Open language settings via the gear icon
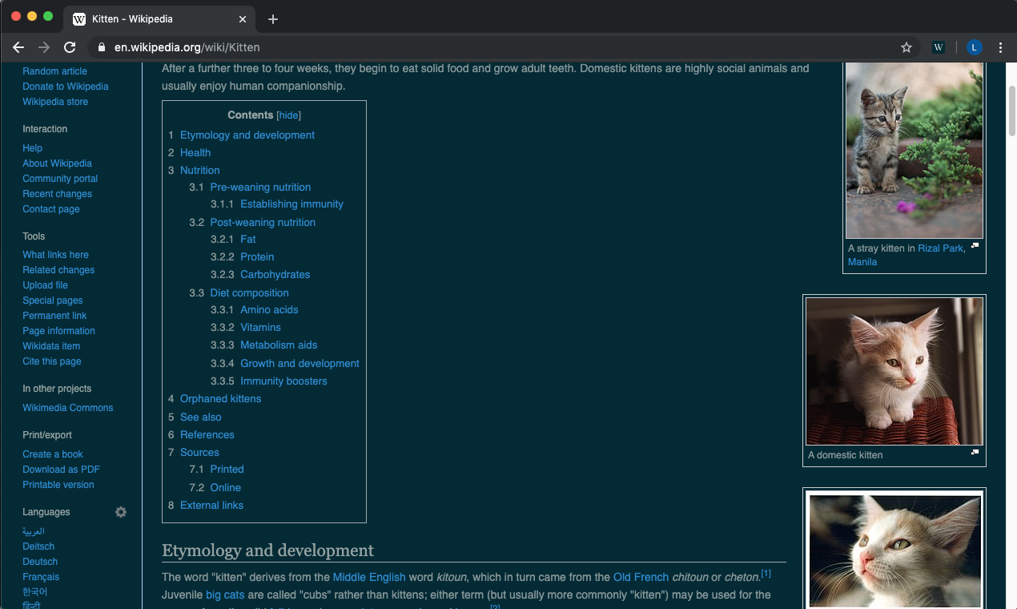The height and width of the screenshot is (609, 1017). [121, 511]
